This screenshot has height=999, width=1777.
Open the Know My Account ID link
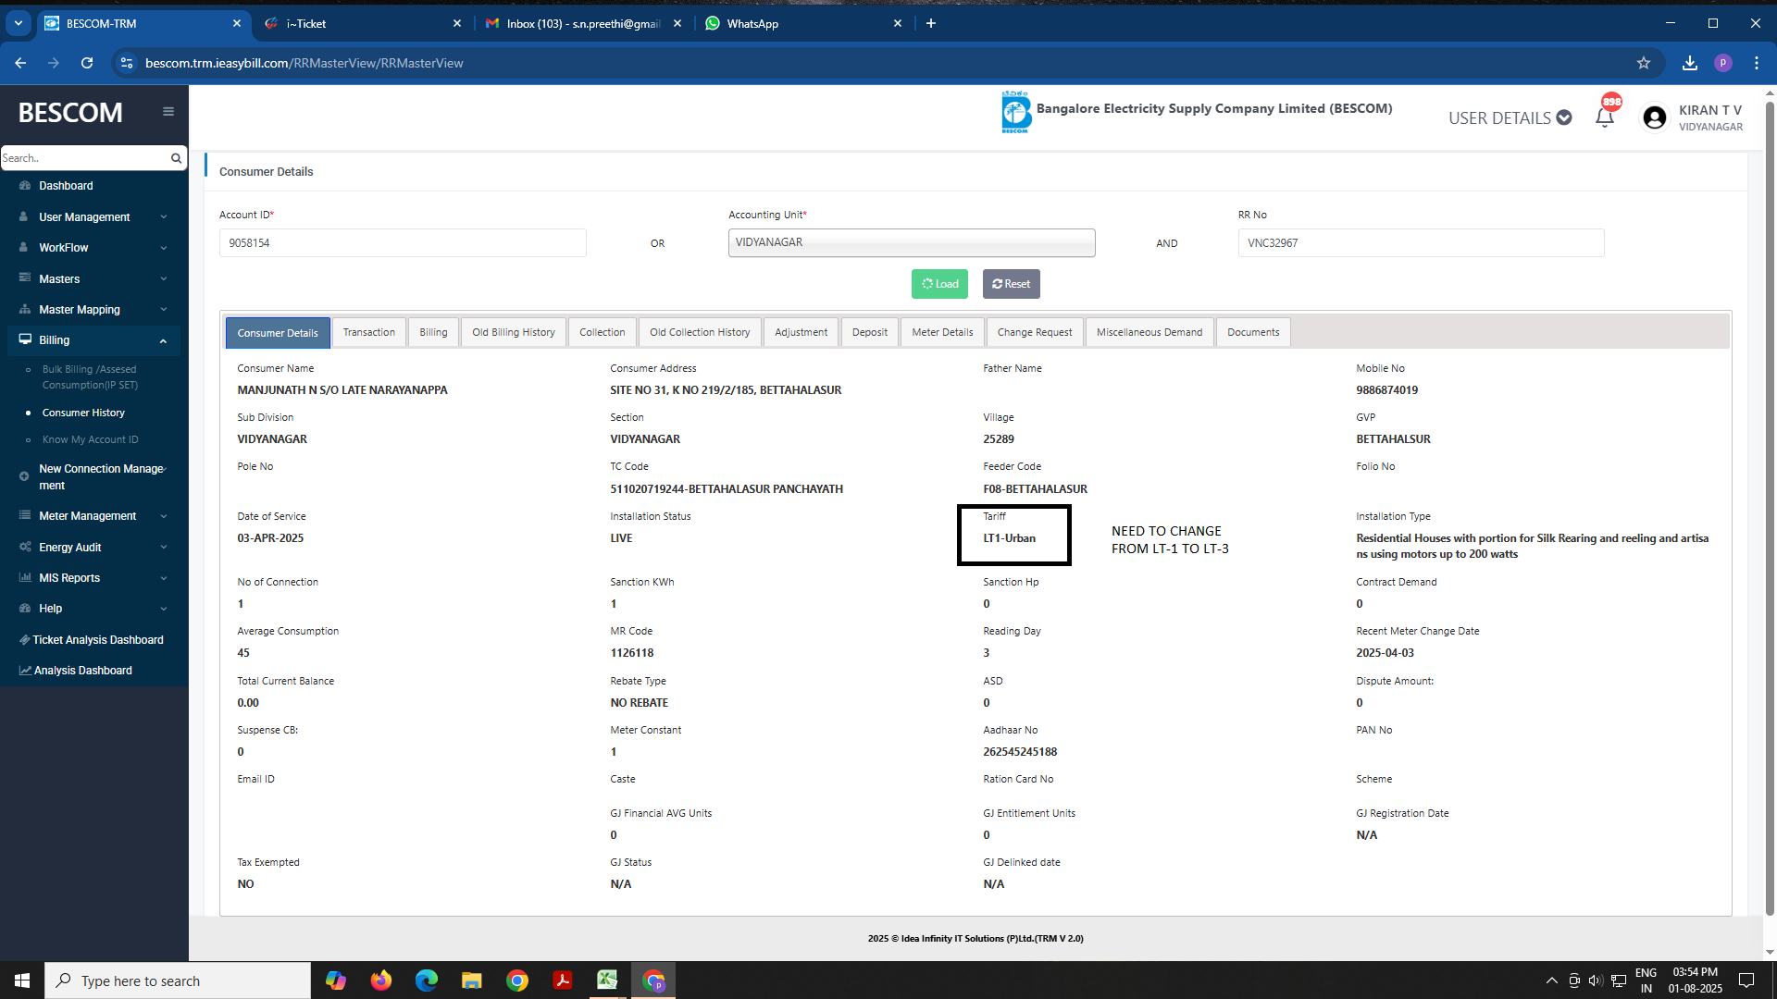pyautogui.click(x=90, y=439)
